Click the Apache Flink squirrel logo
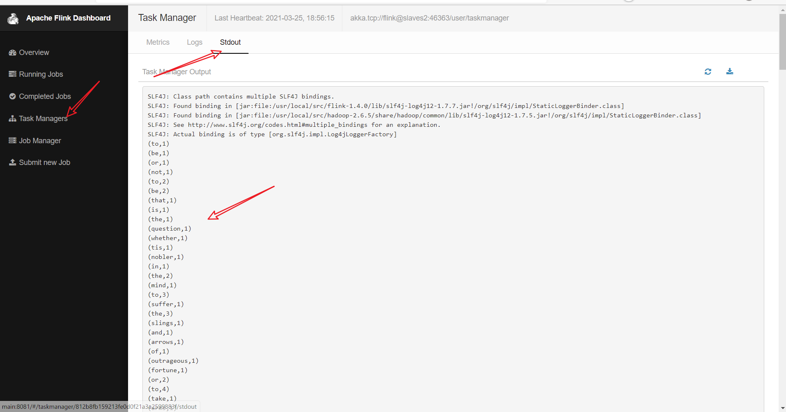Viewport: 786px width, 412px height. pos(13,18)
